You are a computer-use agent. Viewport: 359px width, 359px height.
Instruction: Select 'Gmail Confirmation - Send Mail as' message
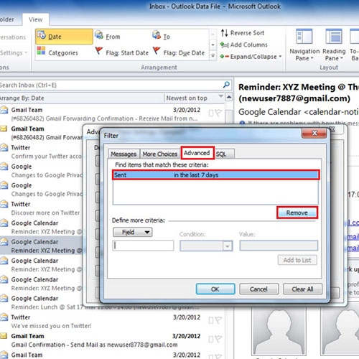coord(106,340)
